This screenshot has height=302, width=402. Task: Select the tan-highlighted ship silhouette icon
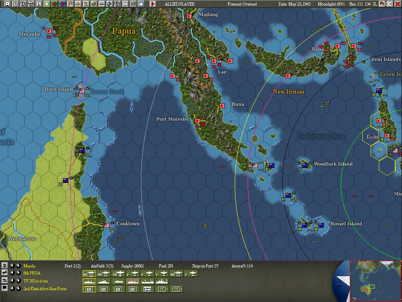(133, 282)
